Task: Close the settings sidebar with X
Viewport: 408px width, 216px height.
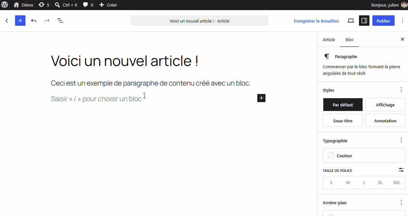Action: tap(402, 39)
